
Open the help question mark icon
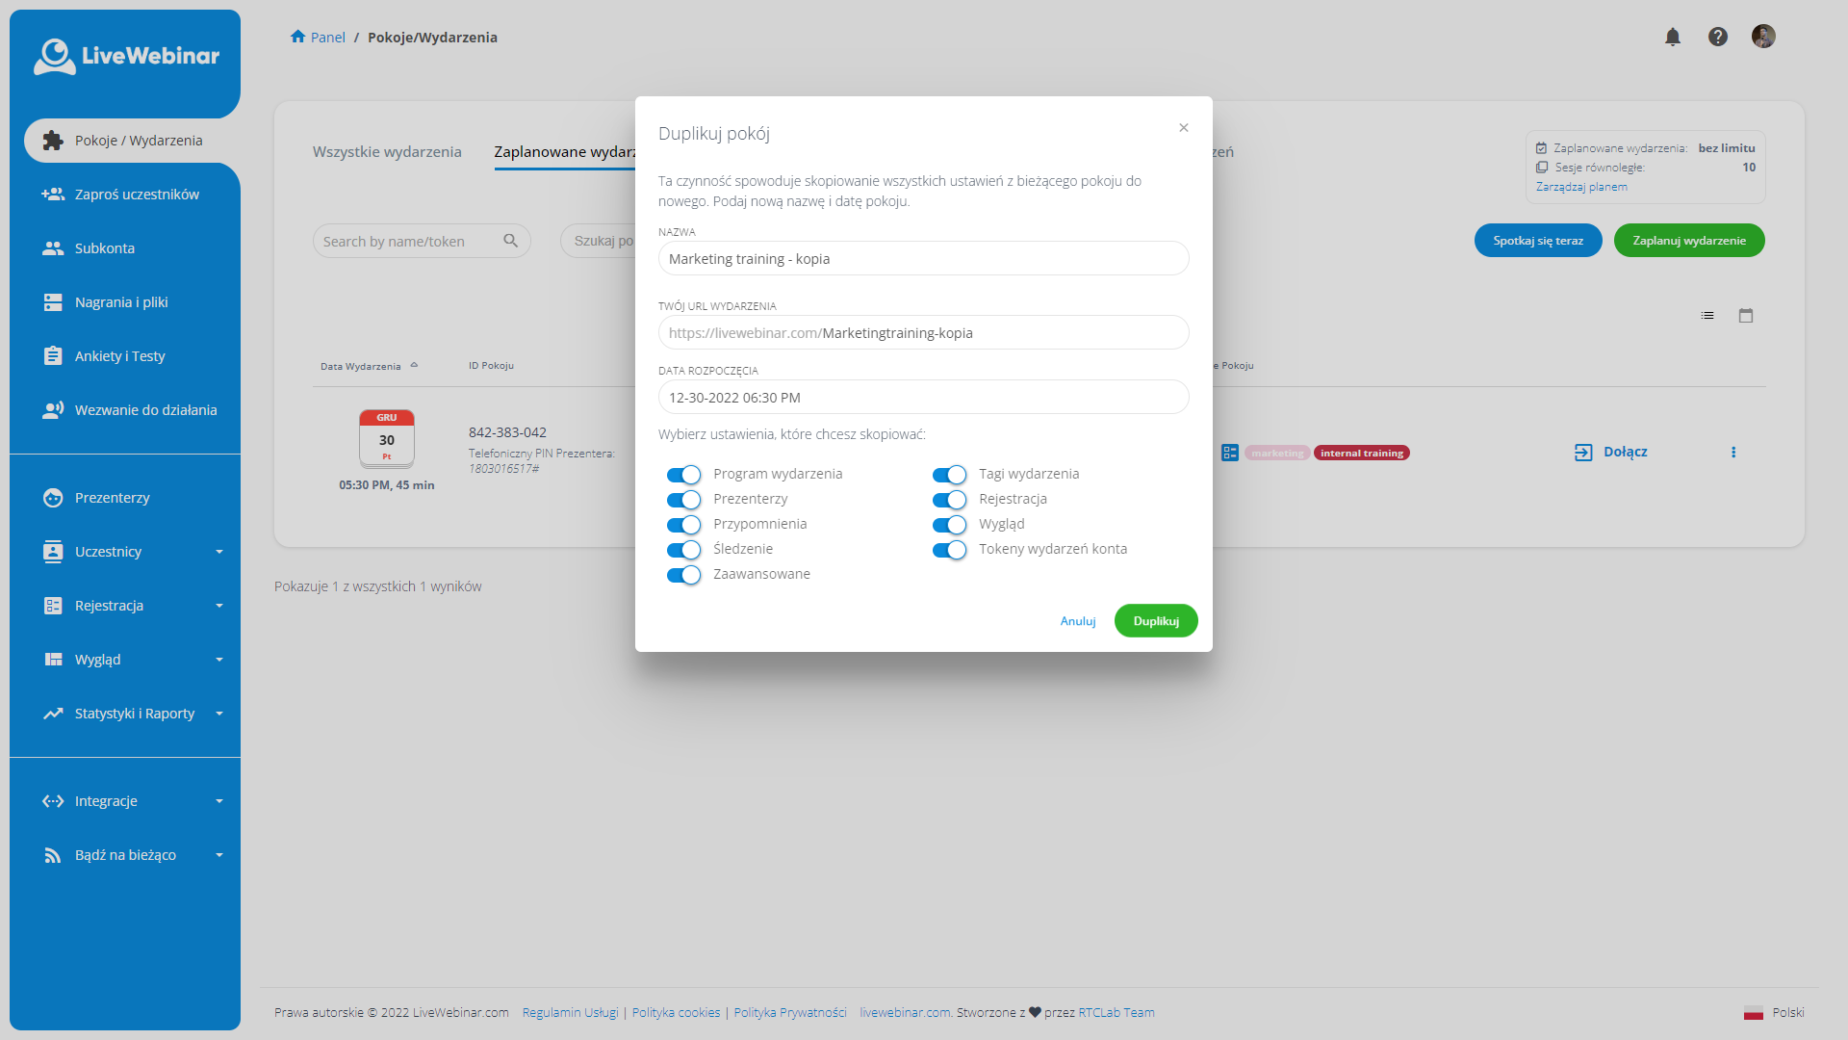point(1718,36)
